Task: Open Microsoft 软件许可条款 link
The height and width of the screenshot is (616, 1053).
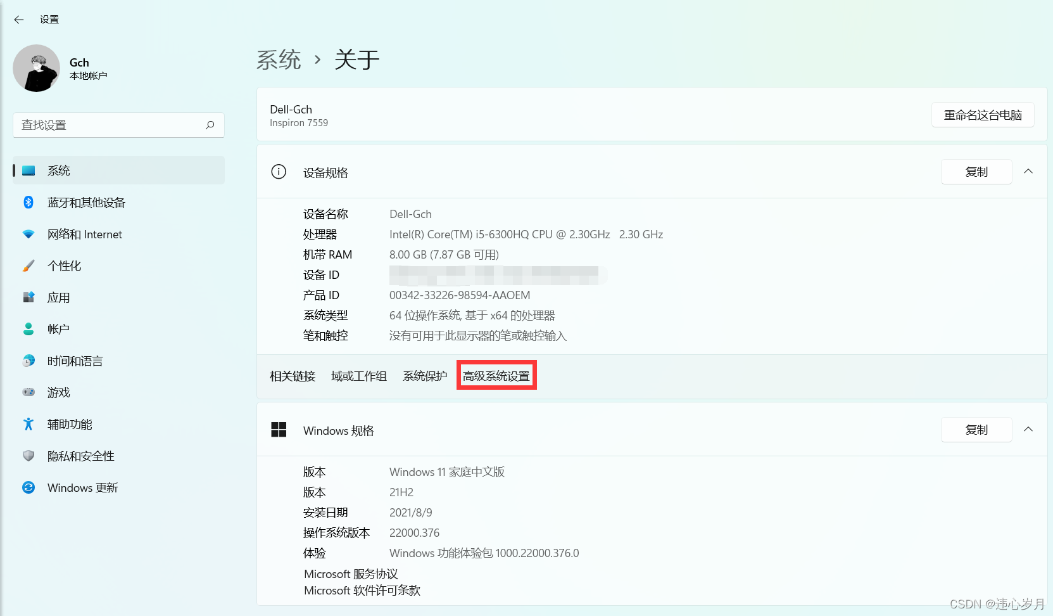Action: (362, 591)
